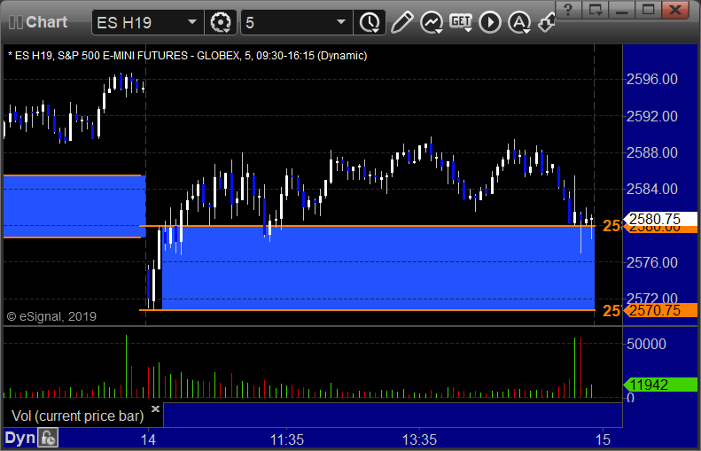Click the ES H19 symbol field

tap(146, 22)
